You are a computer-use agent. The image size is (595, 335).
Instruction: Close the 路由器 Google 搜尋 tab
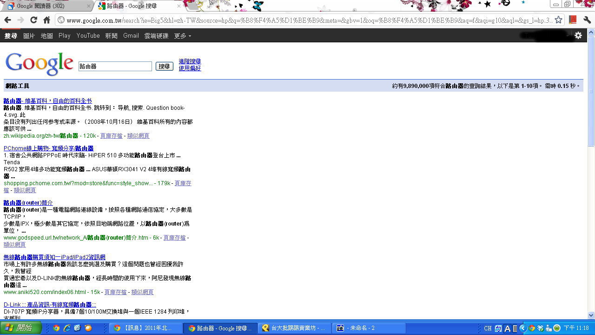click(178, 6)
